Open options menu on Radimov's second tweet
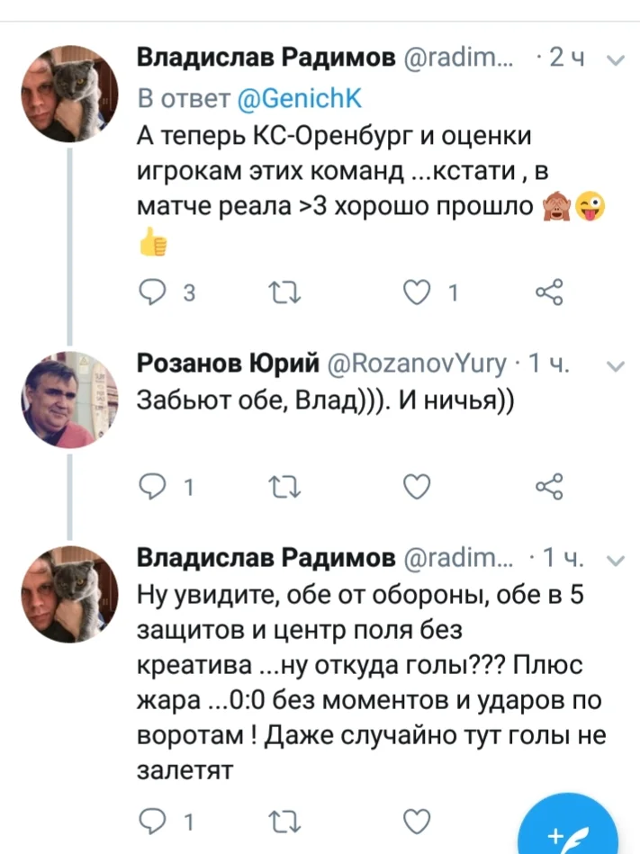 click(613, 557)
